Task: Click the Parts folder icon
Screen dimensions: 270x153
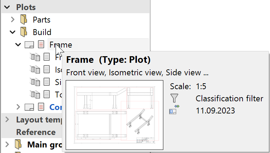Action: click(x=24, y=20)
